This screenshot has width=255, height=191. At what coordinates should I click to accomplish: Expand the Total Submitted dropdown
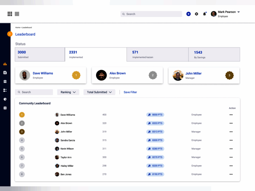[99, 92]
